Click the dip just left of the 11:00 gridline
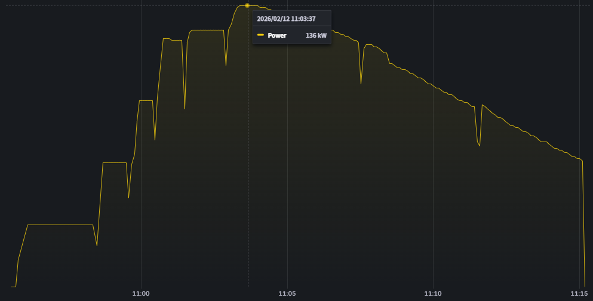Viewport: 593px width, 301px height. [x=128, y=197]
